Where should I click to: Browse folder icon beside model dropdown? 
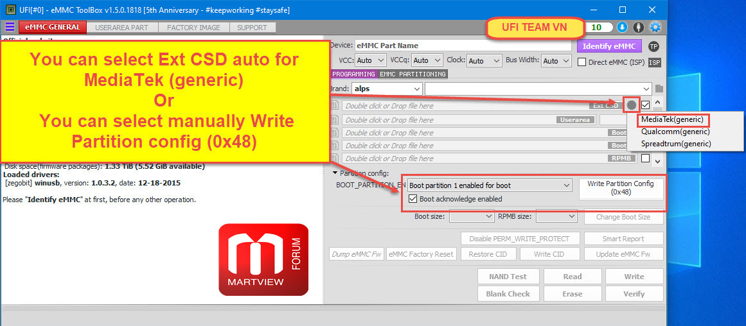coord(659,89)
